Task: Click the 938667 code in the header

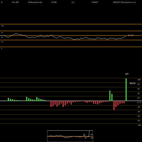Action: coord(95,2)
